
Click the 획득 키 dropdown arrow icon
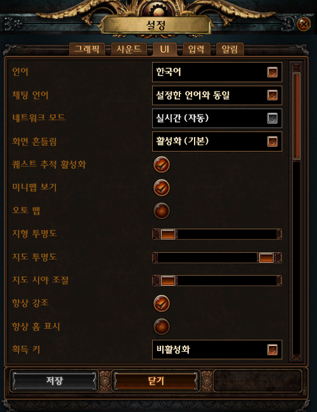[273, 349]
